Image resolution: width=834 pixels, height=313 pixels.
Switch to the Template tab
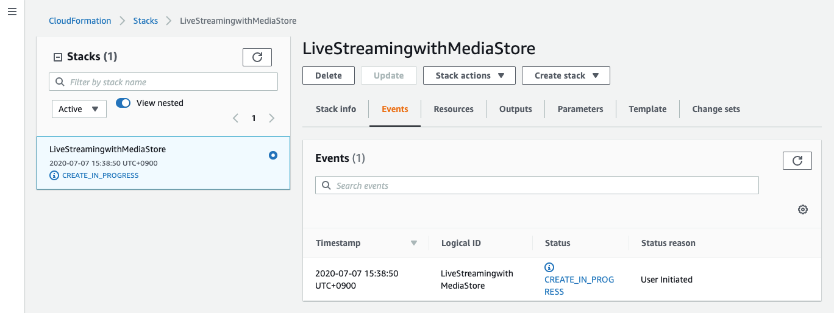tap(647, 109)
